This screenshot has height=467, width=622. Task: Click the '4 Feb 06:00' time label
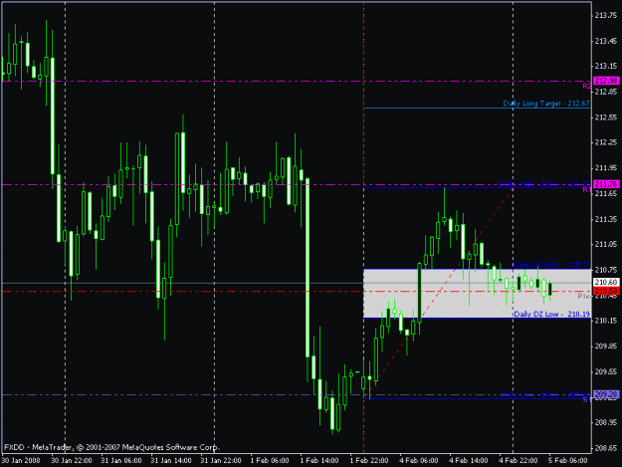419,460
